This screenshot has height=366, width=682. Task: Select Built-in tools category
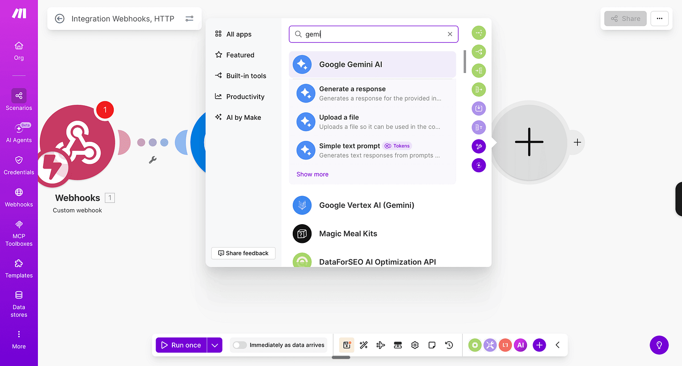click(240, 76)
